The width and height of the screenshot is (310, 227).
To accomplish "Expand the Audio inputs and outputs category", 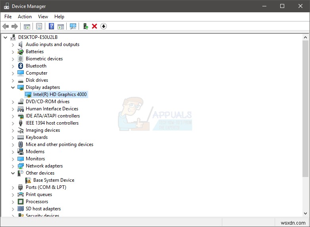I will pyautogui.click(x=13, y=45).
